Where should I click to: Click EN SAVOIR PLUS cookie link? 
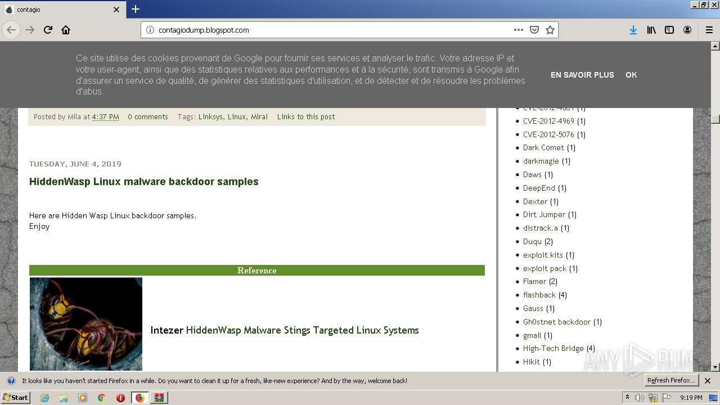pyautogui.click(x=582, y=75)
